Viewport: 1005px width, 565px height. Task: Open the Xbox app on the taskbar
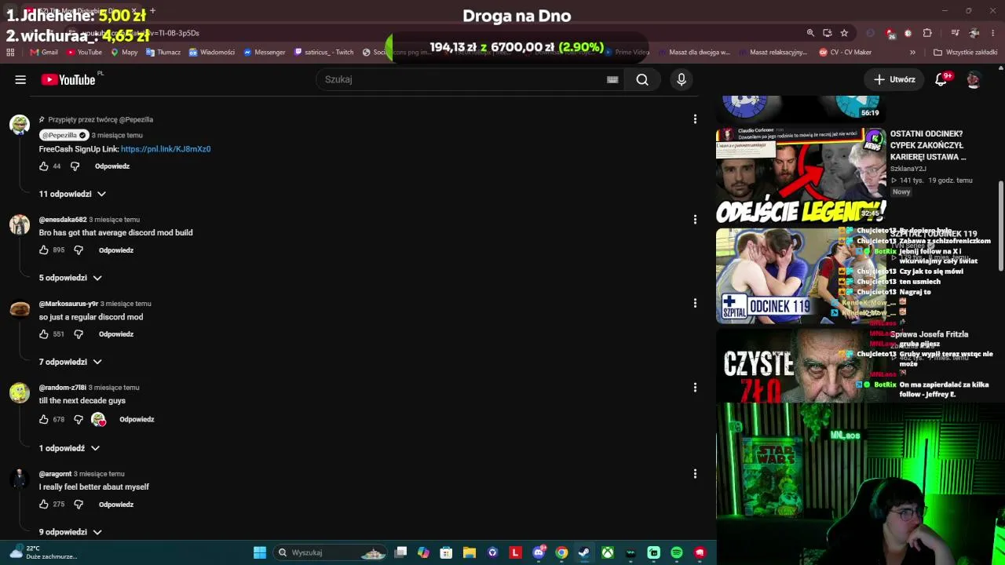(608, 552)
